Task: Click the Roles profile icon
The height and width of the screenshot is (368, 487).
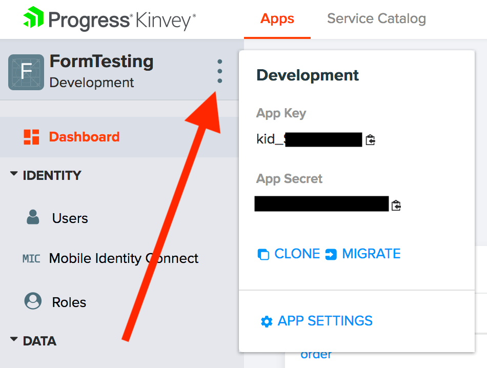Action: 33,301
